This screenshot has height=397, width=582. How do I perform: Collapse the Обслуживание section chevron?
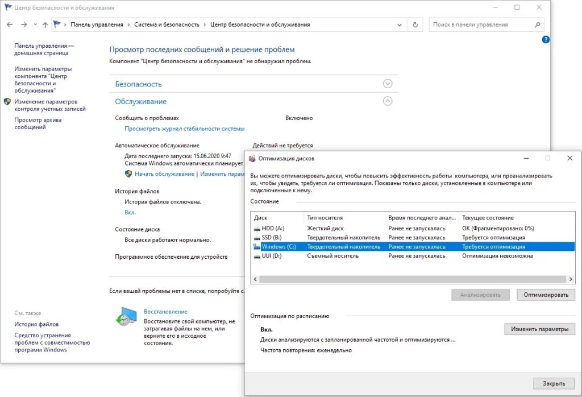388,101
